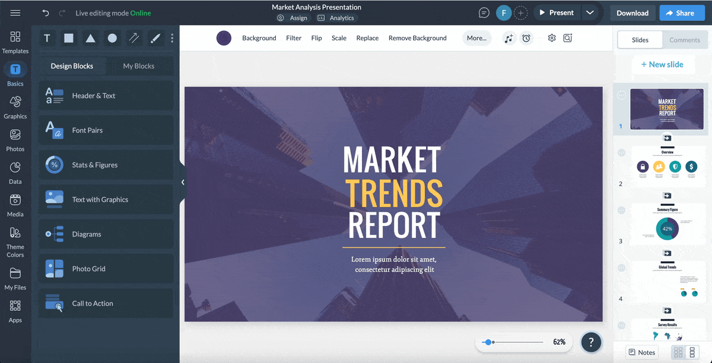Viewport: 712px width, 363px height.
Task: Select the Line drawing tool
Action: pos(134,37)
